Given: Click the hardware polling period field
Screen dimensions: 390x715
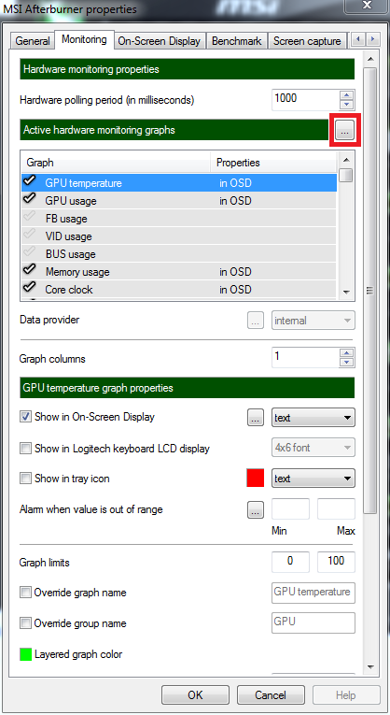Looking at the screenshot, I should [305, 99].
